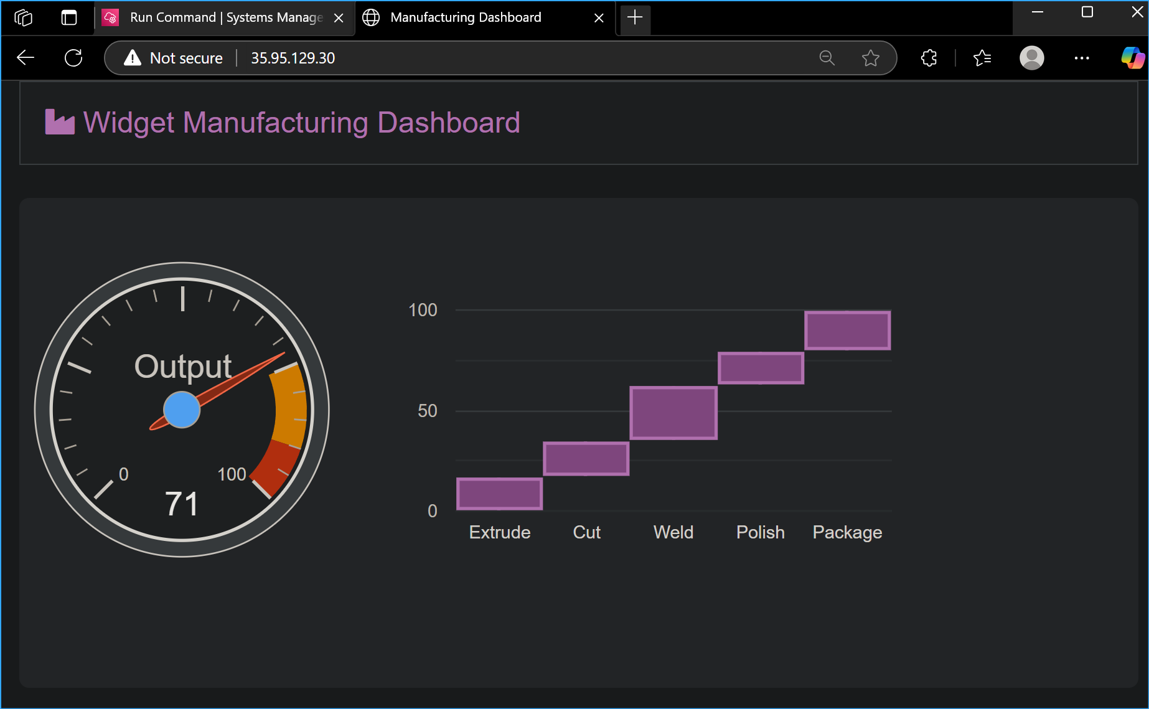This screenshot has width=1149, height=709.
Task: Click the profile avatar icon
Action: [x=1031, y=57]
